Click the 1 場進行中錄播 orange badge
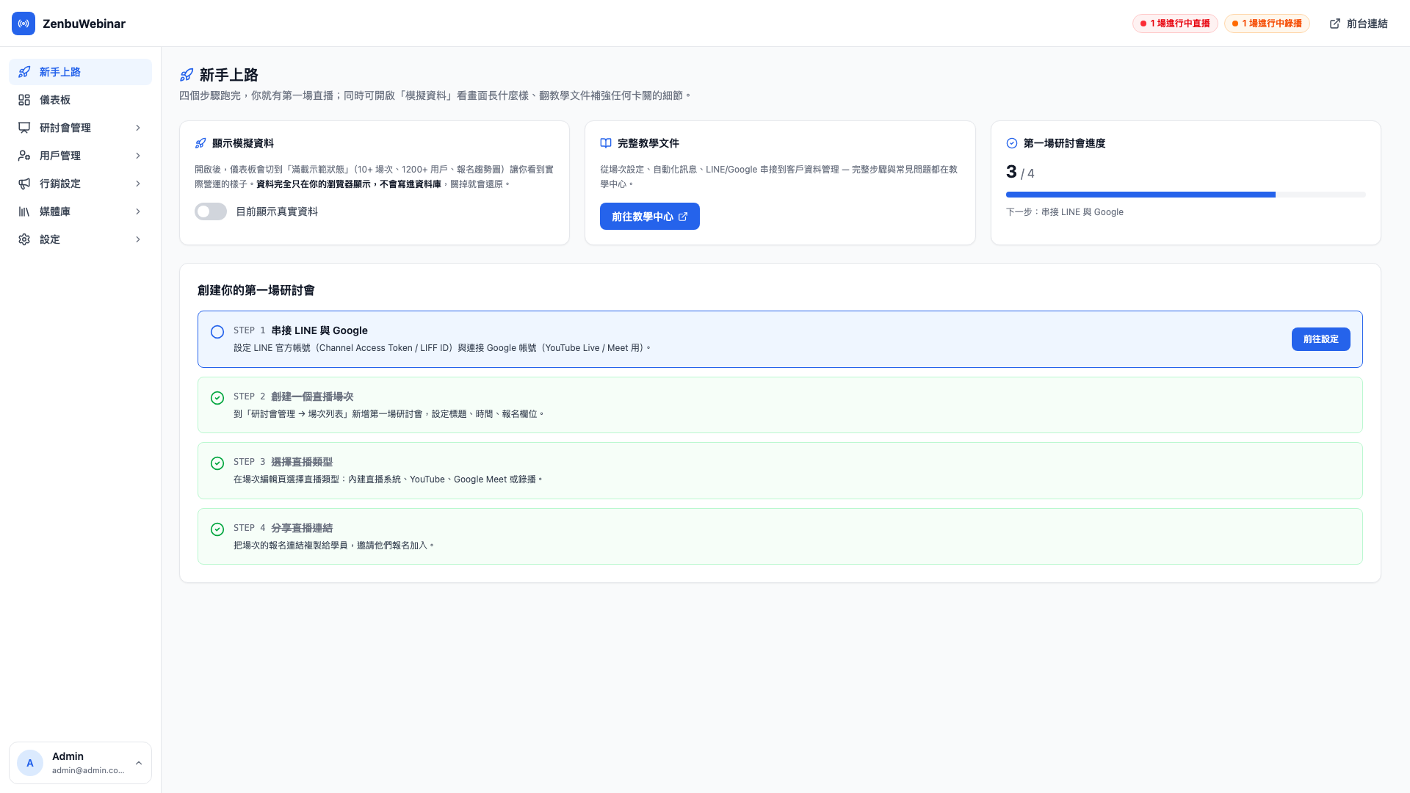This screenshot has height=793, width=1410. point(1267,23)
